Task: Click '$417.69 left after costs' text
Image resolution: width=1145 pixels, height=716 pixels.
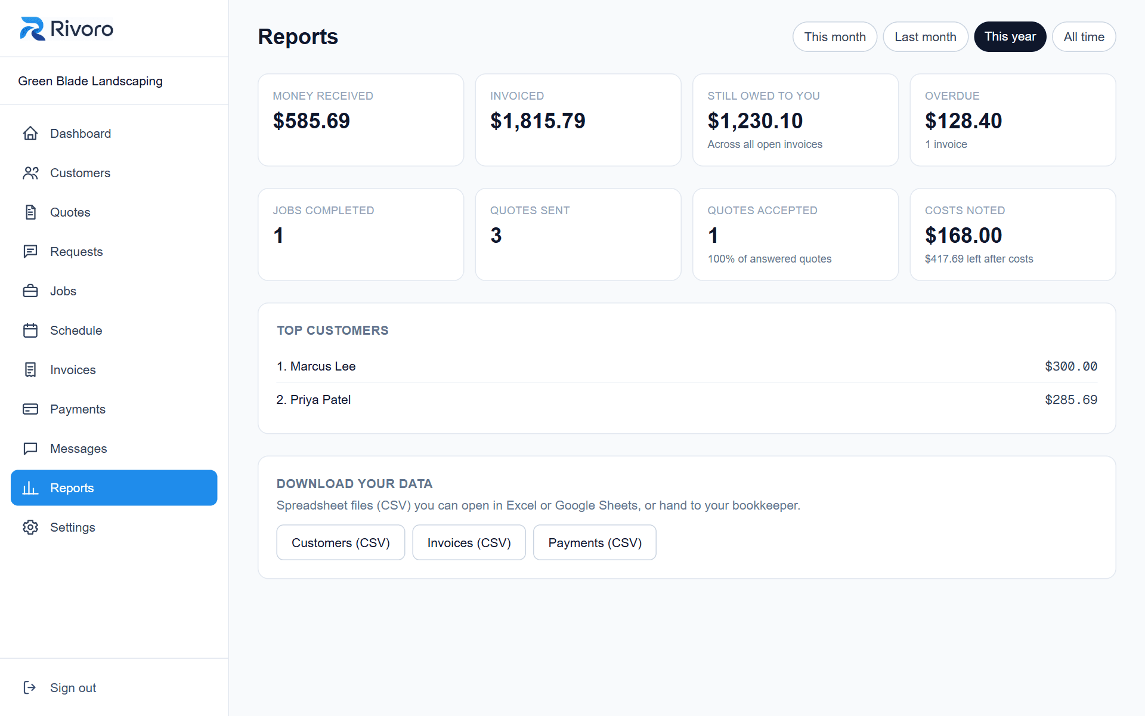Action: [x=979, y=259]
